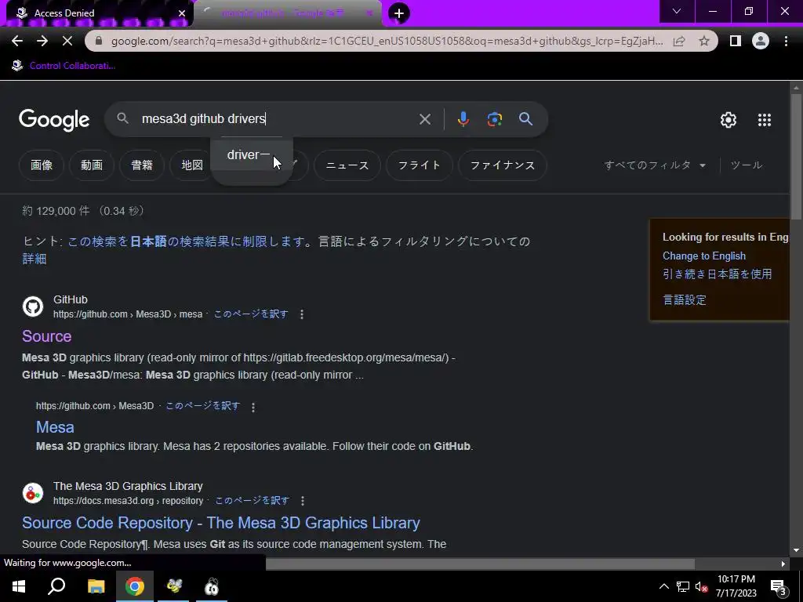Open the Chrome profile avatar
This screenshot has height=602, width=803.
tap(761, 41)
